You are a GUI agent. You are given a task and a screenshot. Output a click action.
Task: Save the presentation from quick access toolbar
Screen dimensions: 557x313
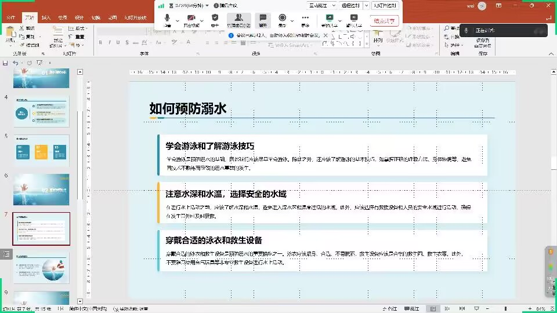tap(5, 63)
